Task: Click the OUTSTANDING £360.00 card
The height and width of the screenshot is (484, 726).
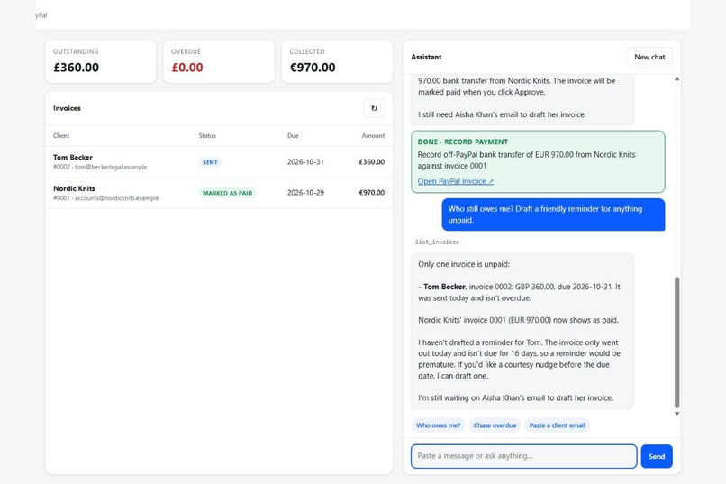Action: (x=101, y=61)
